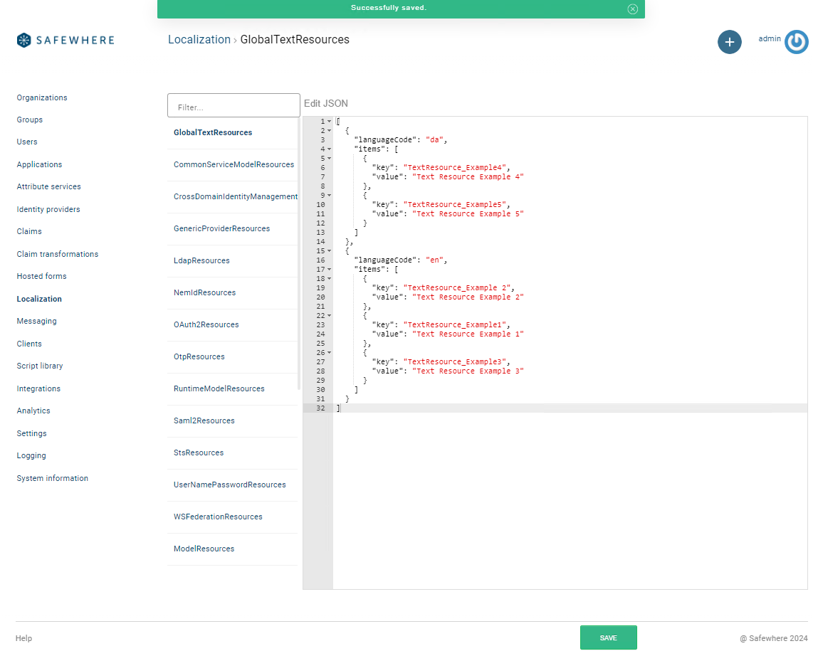813x651 pixels.
Task: Collapse the JSON root array fold on line 1
Action: pyautogui.click(x=327, y=121)
